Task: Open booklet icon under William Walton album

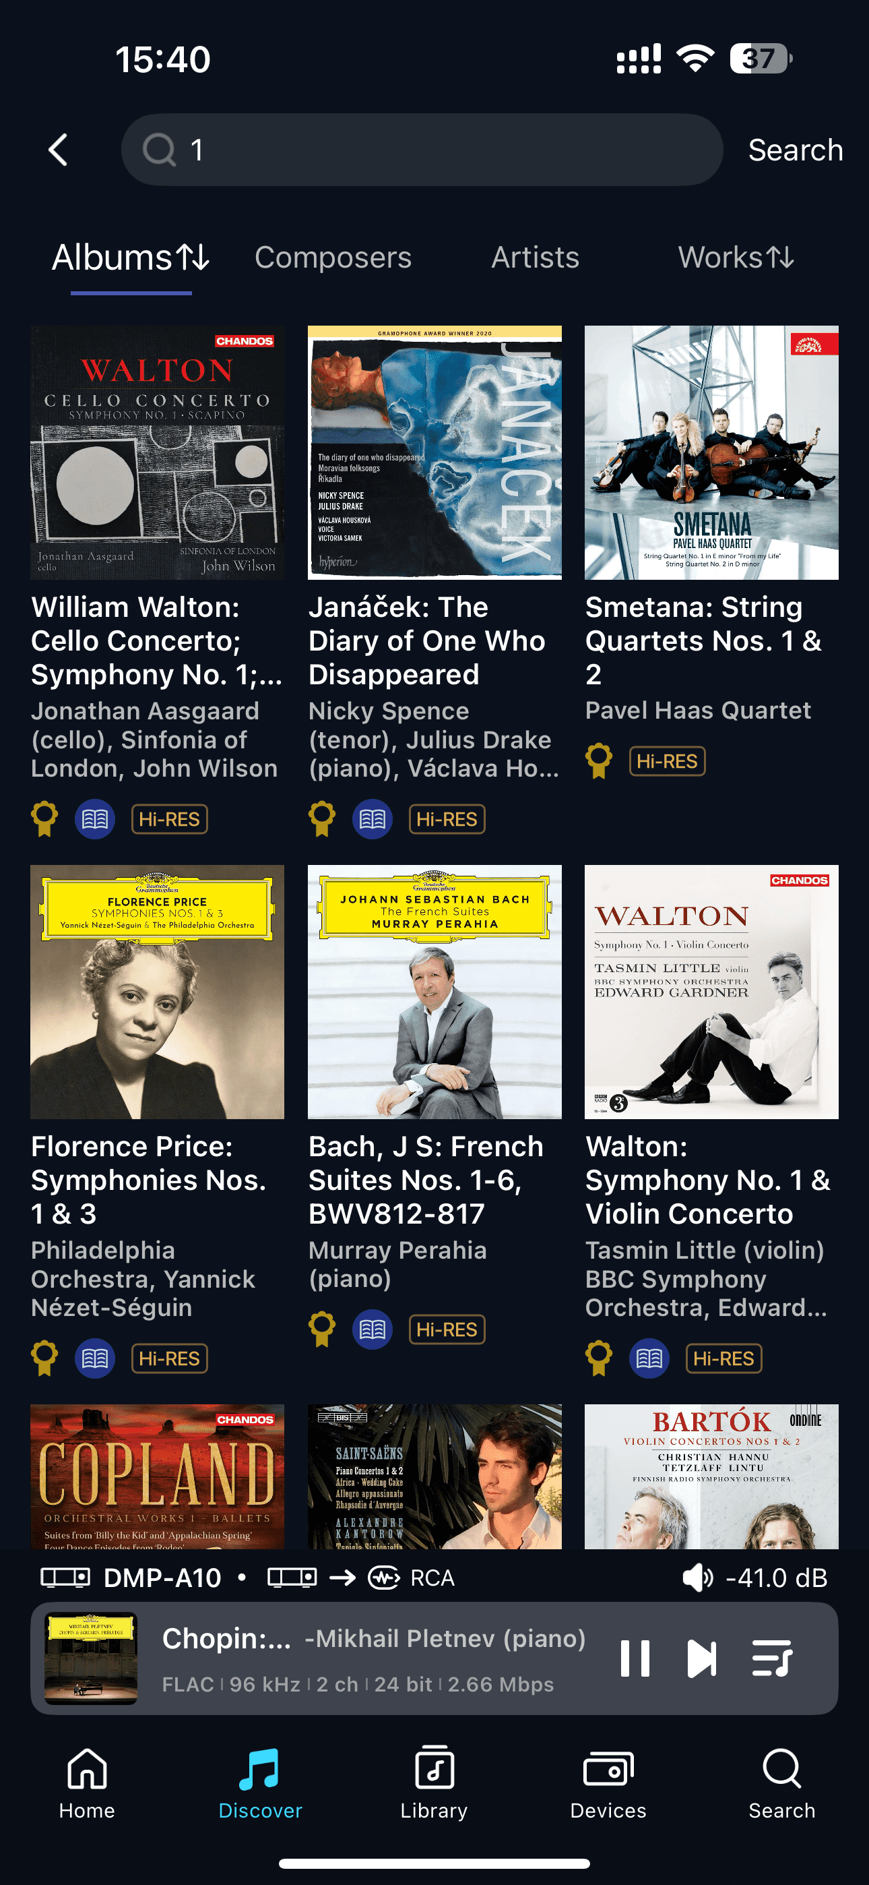Action: pos(95,819)
